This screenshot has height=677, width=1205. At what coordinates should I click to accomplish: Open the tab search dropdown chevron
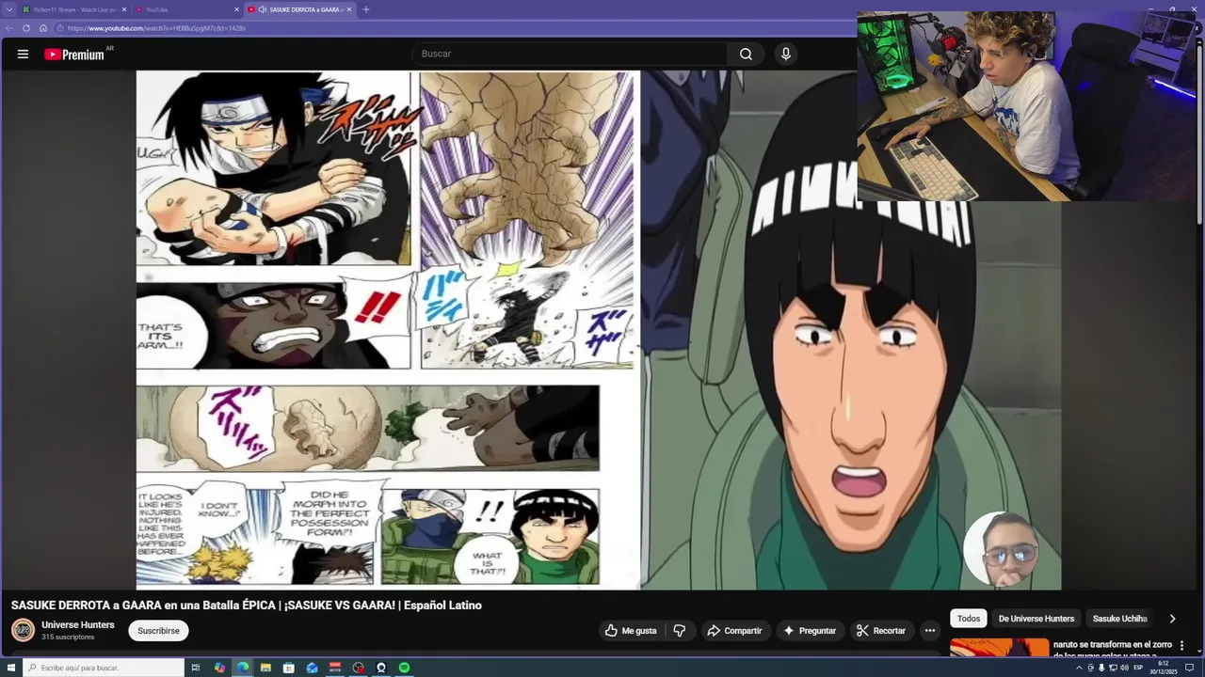9,9
